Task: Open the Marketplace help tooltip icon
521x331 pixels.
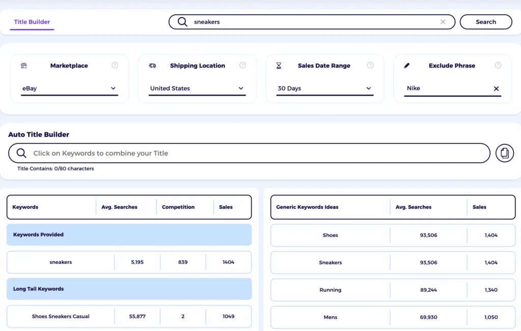Action: pos(115,65)
